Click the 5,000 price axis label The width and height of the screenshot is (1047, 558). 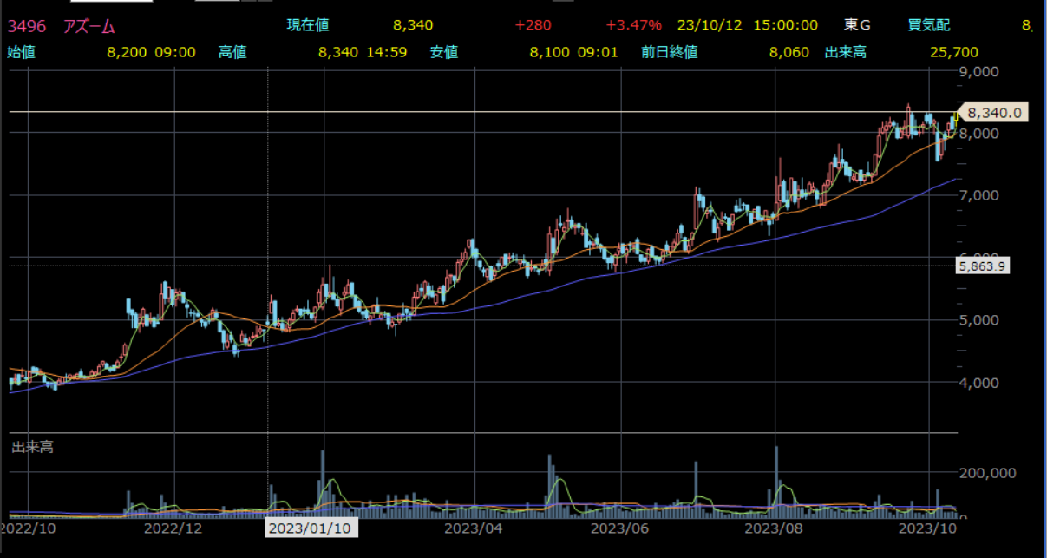[978, 320]
